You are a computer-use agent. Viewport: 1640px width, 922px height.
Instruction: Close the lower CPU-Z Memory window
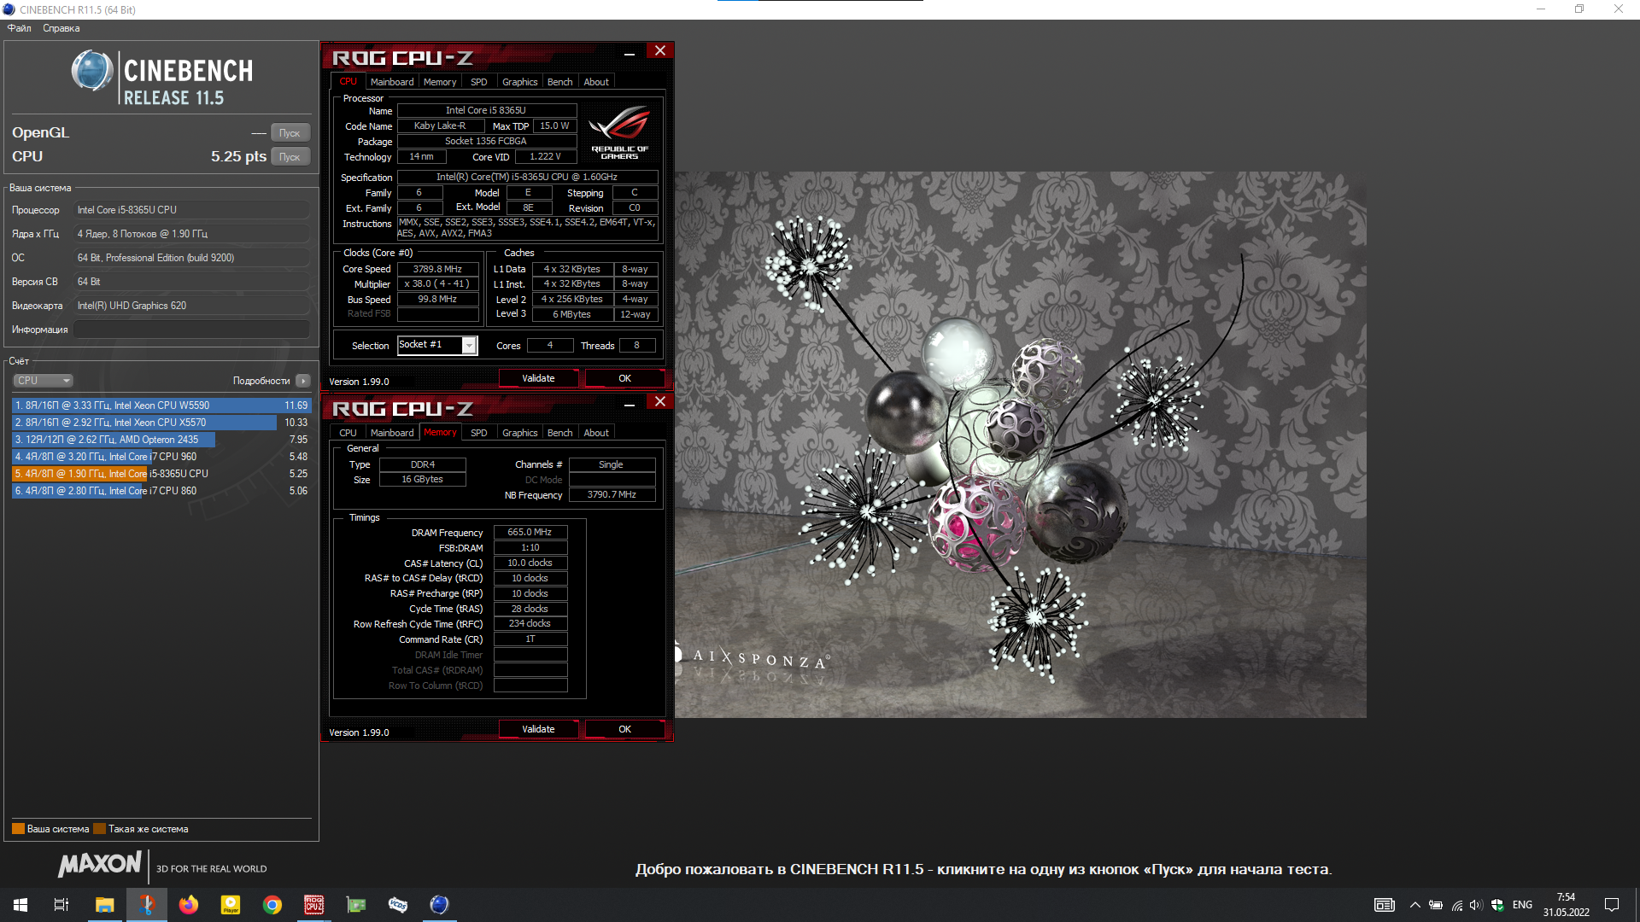(x=659, y=402)
